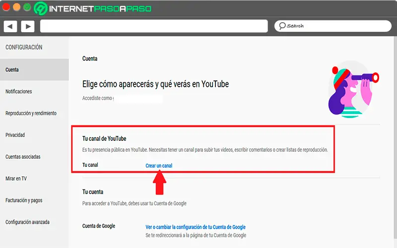Click text Para acceder a YouTube, debes usar
This screenshot has height=248, width=397.
[x=134, y=203]
